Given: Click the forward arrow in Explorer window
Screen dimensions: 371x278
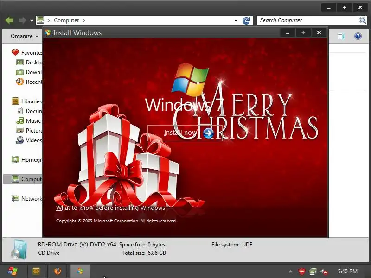Looking at the screenshot, I should tap(22, 20).
